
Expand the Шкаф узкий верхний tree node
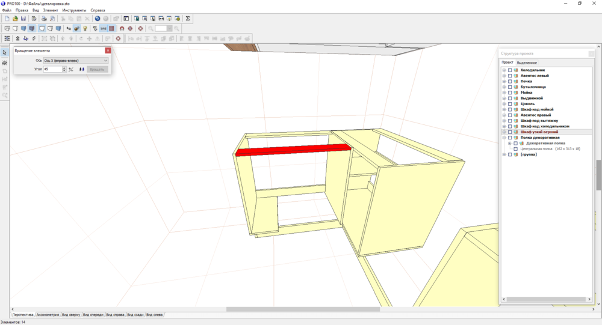(504, 132)
